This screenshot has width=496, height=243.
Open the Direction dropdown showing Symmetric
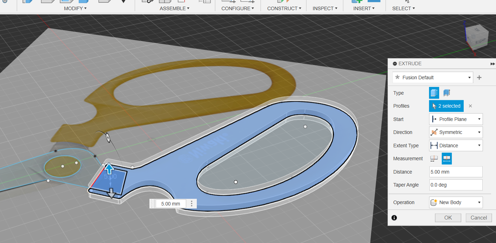[456, 132]
